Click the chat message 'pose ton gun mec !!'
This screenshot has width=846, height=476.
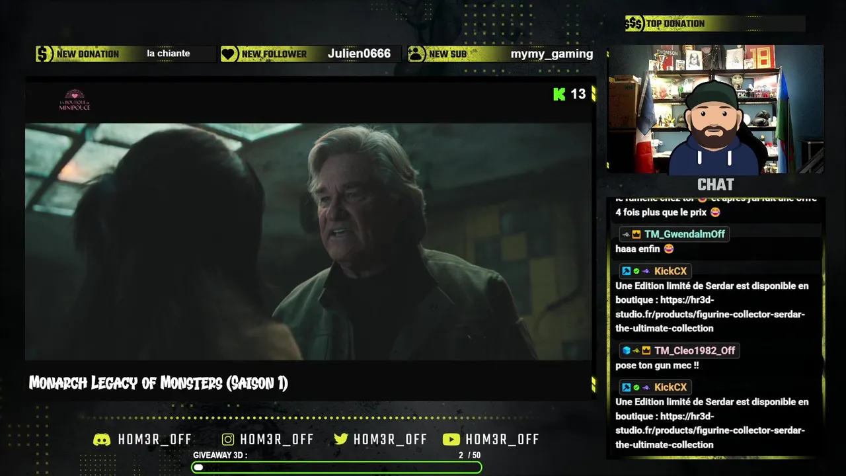(x=657, y=366)
